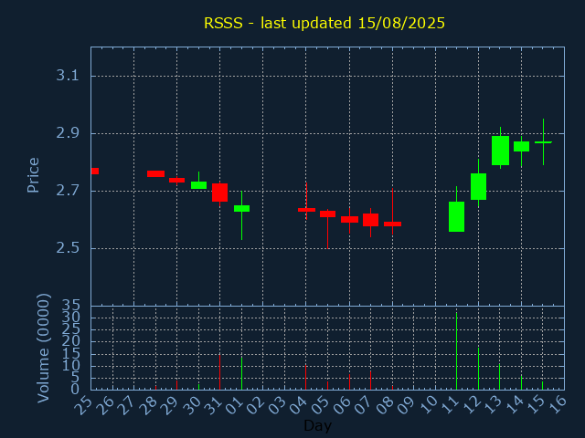Image resolution: width=585 pixels, height=438 pixels.
Task: Select the red candlestick for day 31
Action: click(x=219, y=193)
